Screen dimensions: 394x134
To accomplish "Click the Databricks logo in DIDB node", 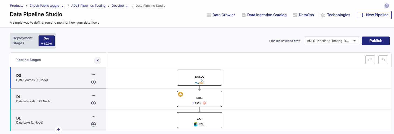I will pyautogui.click(x=204, y=103).
